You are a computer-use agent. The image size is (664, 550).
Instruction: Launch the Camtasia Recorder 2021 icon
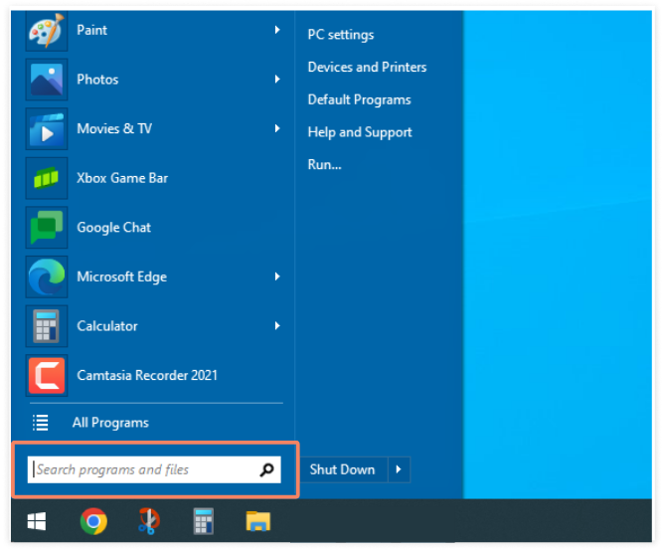[47, 375]
